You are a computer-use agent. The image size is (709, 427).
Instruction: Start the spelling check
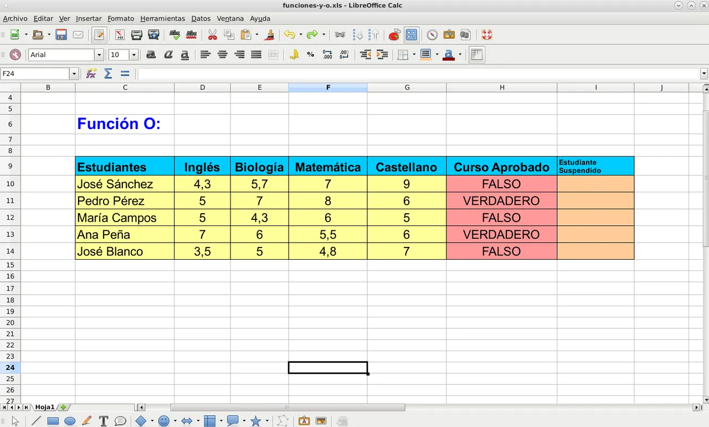[x=175, y=35]
